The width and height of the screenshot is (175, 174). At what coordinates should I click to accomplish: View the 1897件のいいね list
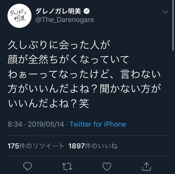[93, 146]
